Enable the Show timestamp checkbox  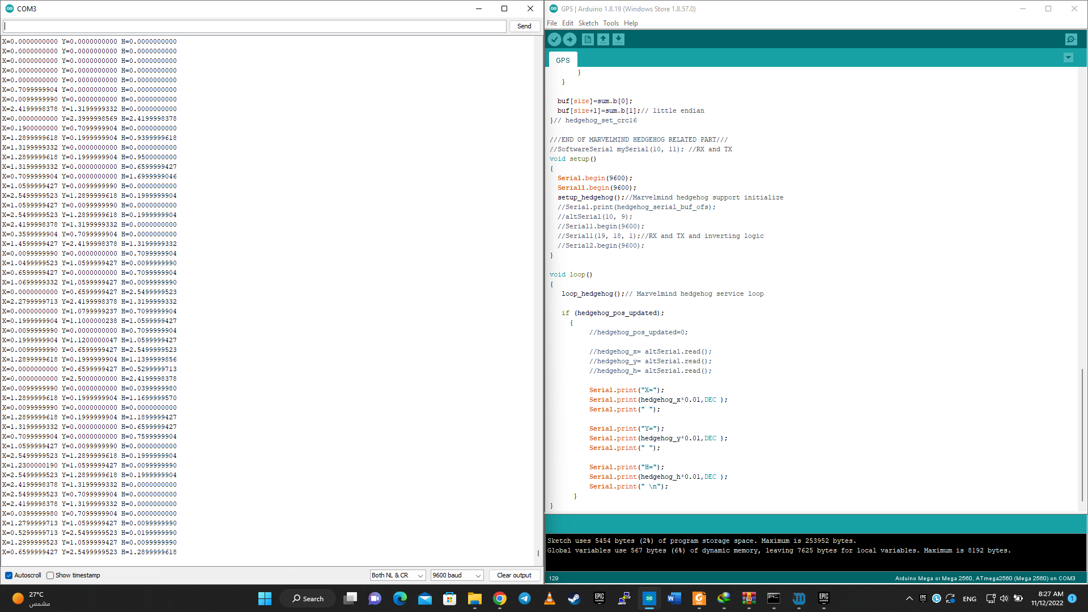pos(50,575)
